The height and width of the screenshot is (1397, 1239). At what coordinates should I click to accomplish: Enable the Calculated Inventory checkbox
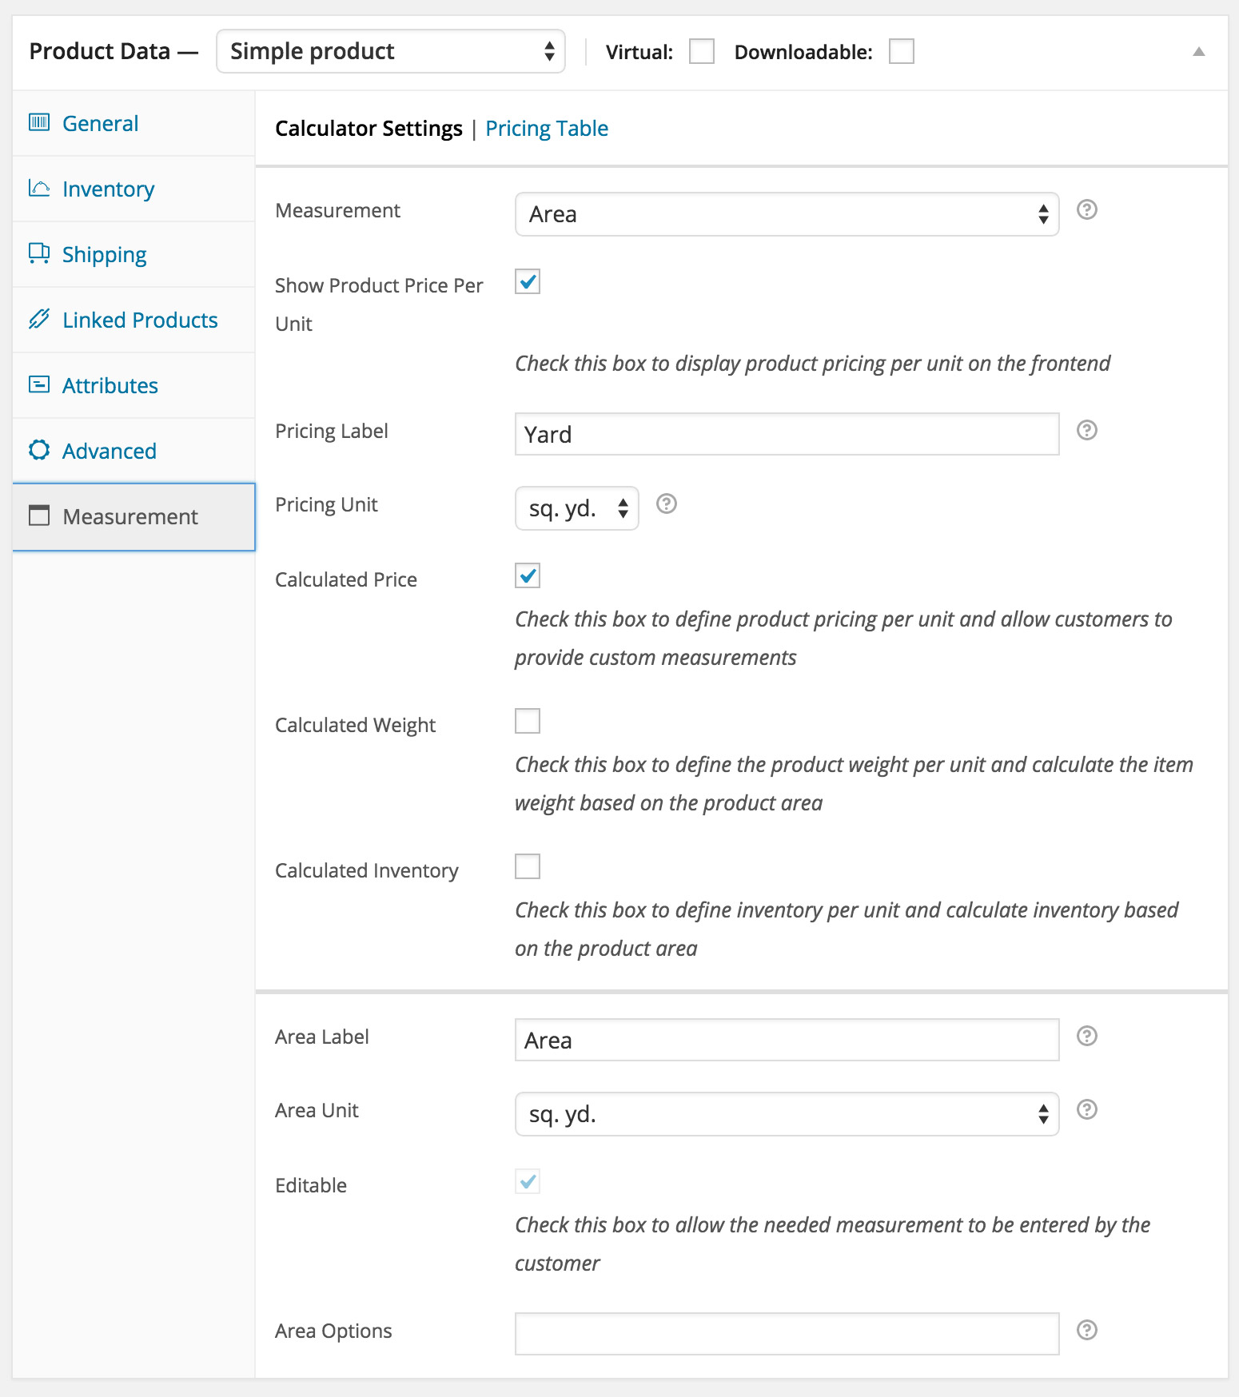(x=528, y=867)
